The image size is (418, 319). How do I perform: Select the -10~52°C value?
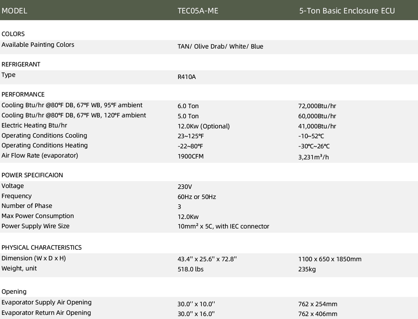point(311,136)
